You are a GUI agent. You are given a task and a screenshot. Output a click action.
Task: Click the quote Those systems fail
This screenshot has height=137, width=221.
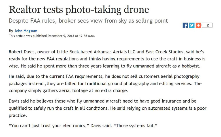(135, 125)
